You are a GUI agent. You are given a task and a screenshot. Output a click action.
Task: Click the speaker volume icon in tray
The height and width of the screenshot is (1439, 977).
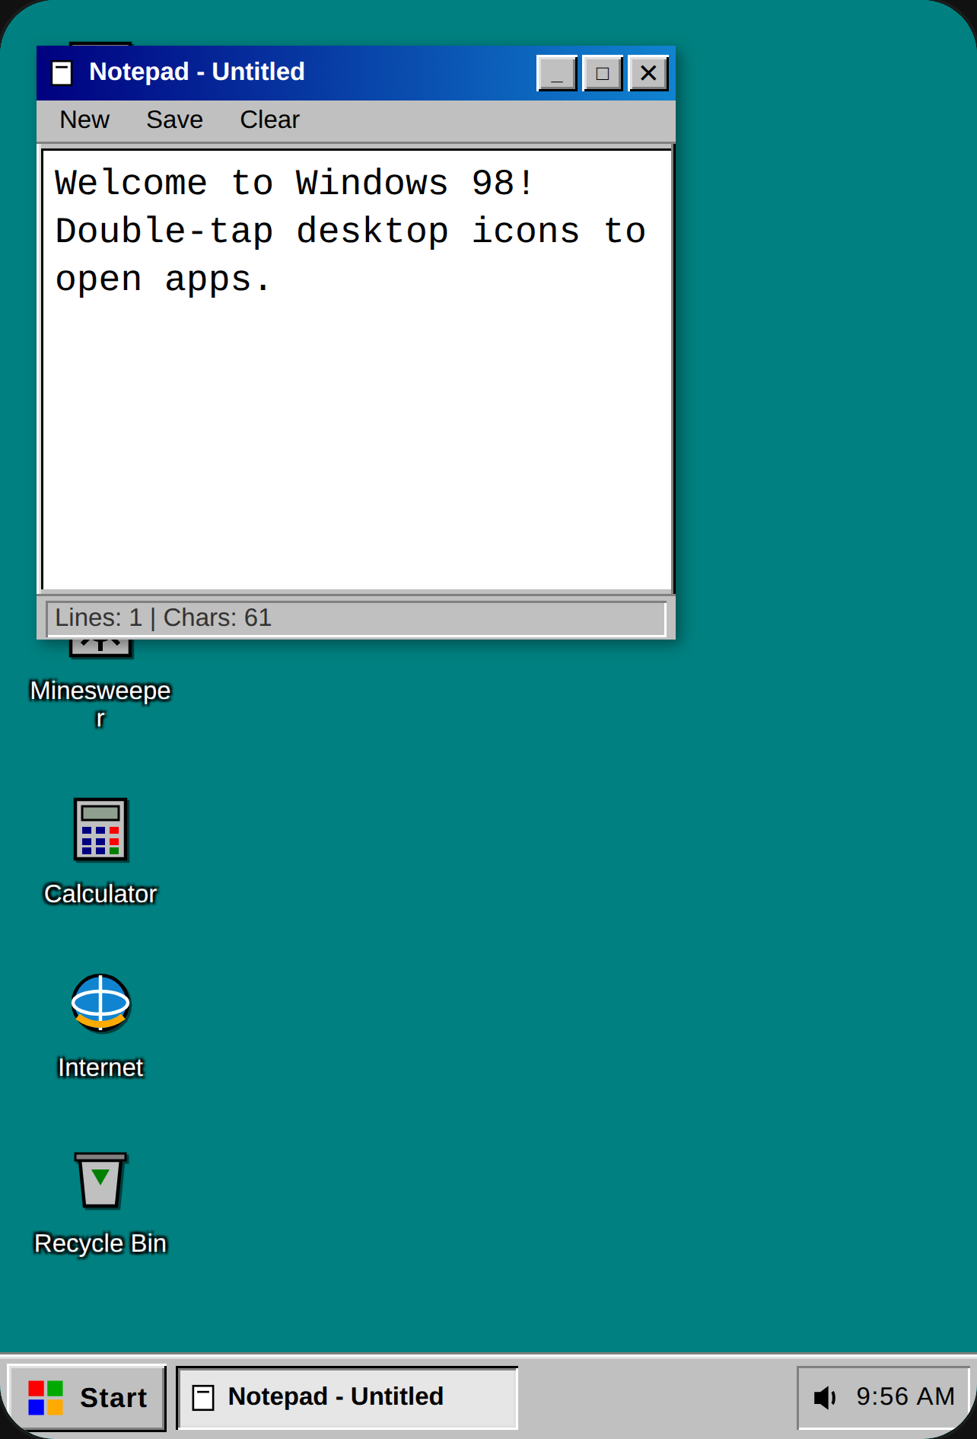pos(825,1397)
